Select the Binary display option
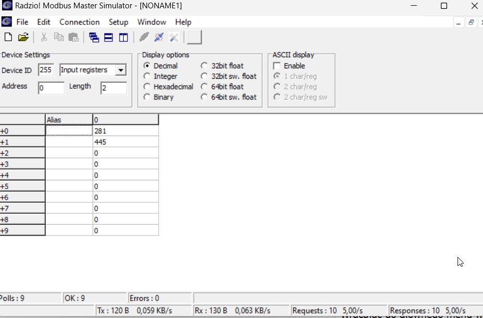Screen dimensions: 483x318 147,97
